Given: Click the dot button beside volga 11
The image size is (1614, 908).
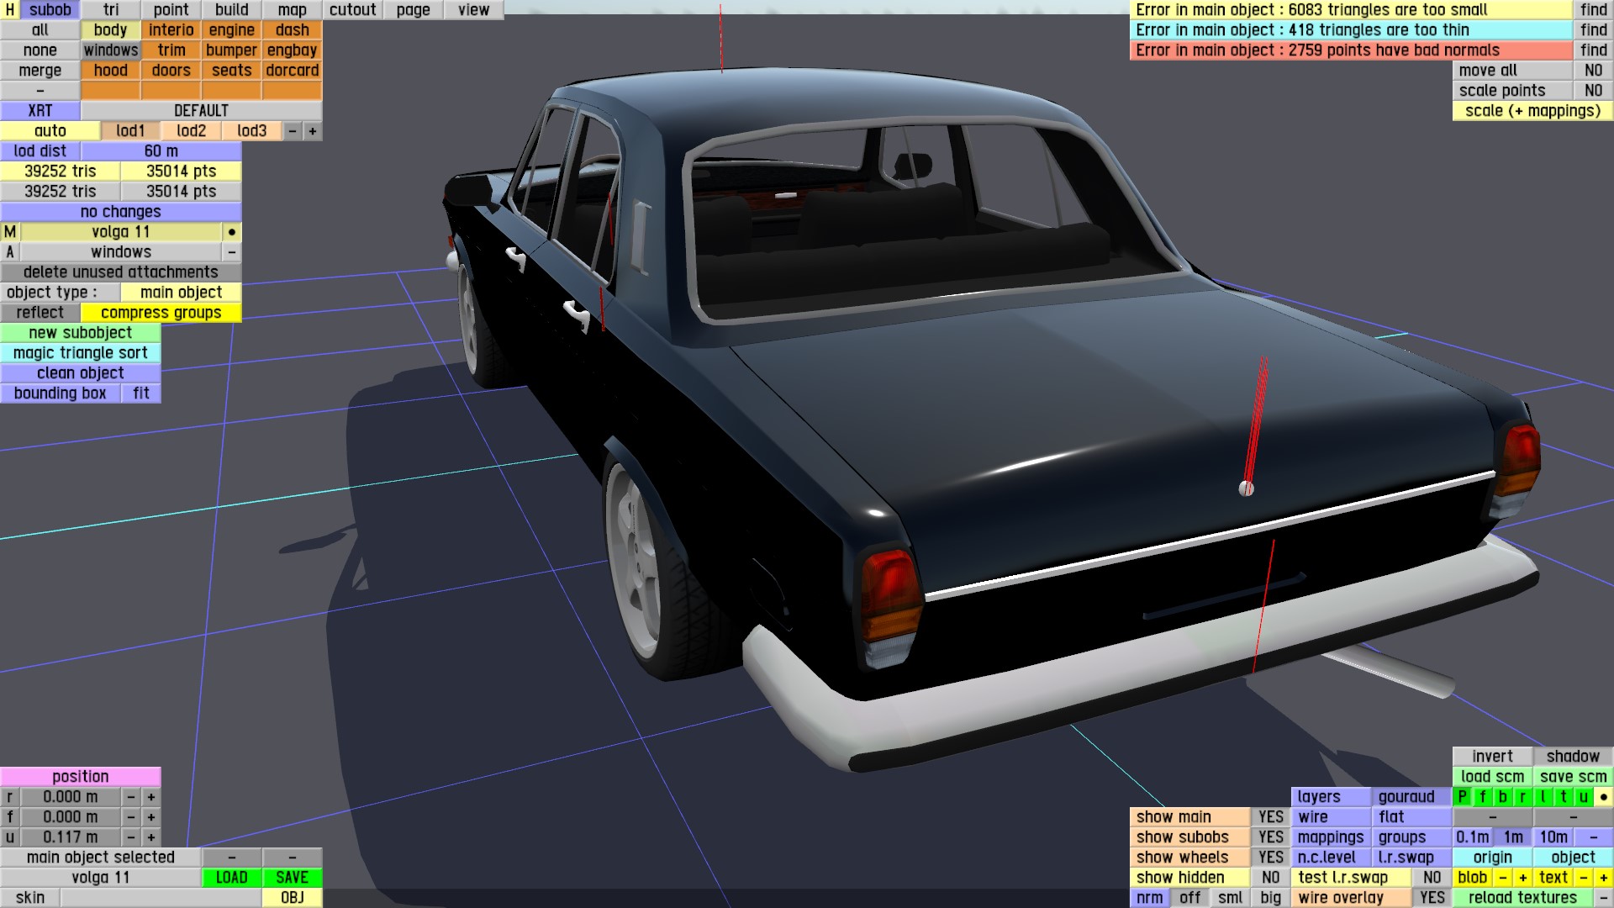Looking at the screenshot, I should 232,232.
